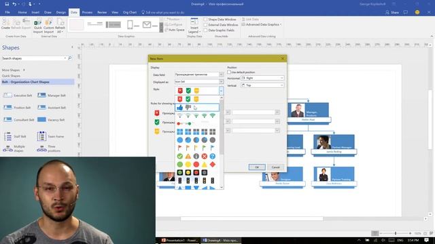The width and height of the screenshot is (435, 244).
Task: Select the Manager Belt shape
Action: click(52, 96)
